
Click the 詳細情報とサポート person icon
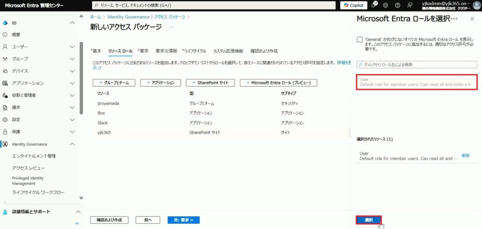pos(5,212)
